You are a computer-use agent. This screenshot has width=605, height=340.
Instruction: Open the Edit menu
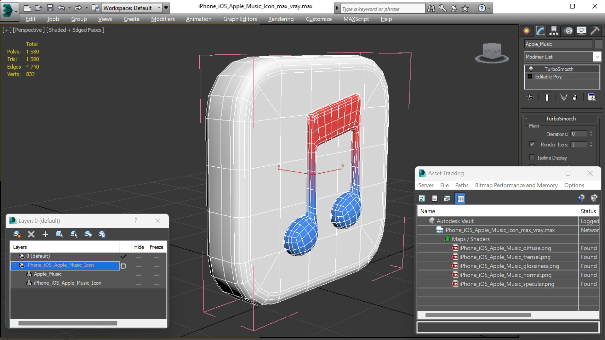point(31,19)
